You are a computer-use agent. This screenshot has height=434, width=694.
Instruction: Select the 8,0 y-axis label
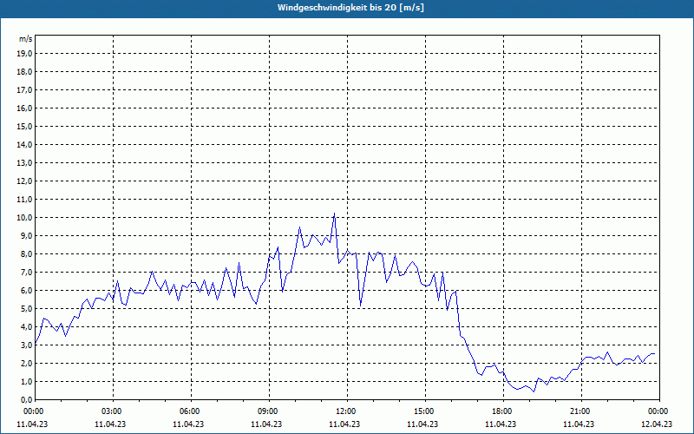tap(26, 253)
